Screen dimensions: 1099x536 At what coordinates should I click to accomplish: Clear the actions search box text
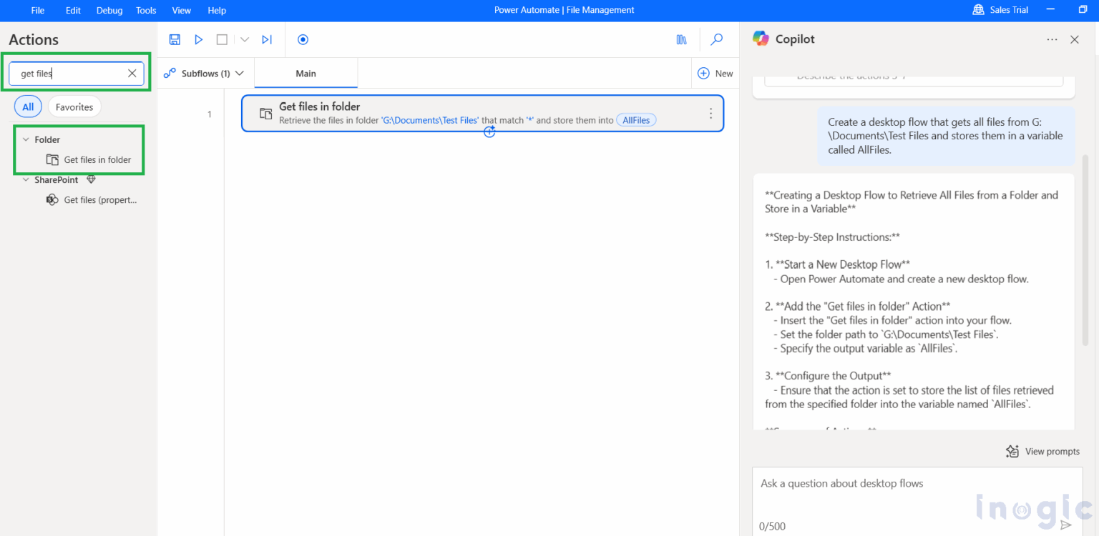pos(132,73)
